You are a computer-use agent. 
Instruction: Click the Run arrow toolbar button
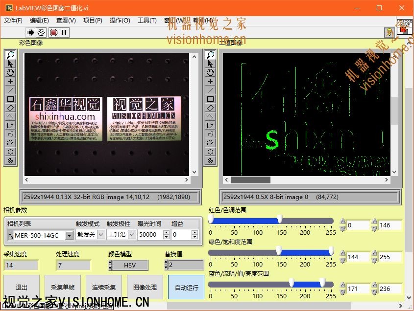pyautogui.click(x=30, y=32)
